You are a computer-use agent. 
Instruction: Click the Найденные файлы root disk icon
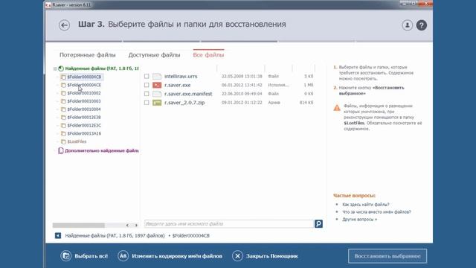(x=61, y=68)
